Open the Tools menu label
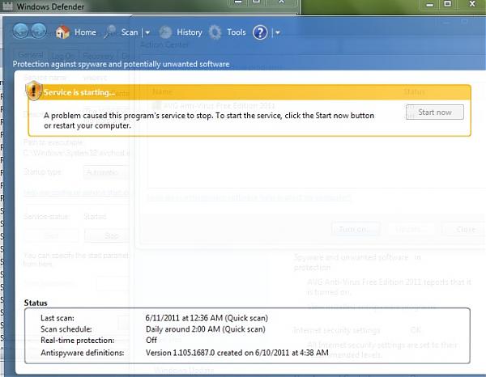This screenshot has width=486, height=377. 237,32
